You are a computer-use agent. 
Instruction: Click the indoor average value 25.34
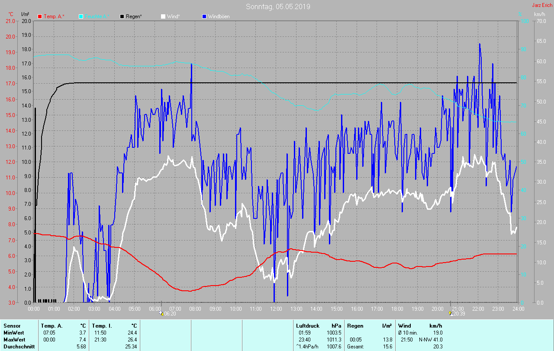pyautogui.click(x=131, y=347)
